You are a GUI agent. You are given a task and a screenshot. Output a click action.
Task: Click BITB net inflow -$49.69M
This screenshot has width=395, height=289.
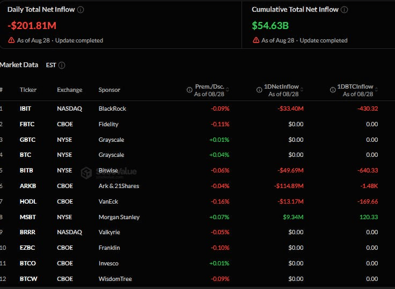[290, 170]
